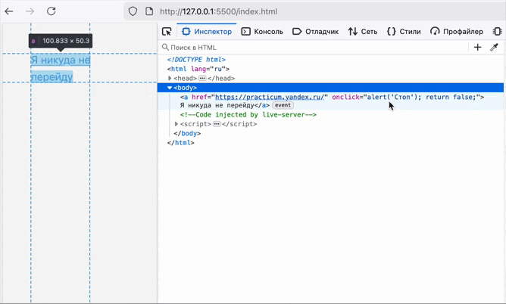Viewport: 506px width, 304px height.
Task: Switch to the Инспектор tab
Action: (x=207, y=32)
